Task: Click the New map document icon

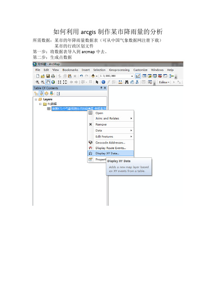Action: (x=37, y=76)
